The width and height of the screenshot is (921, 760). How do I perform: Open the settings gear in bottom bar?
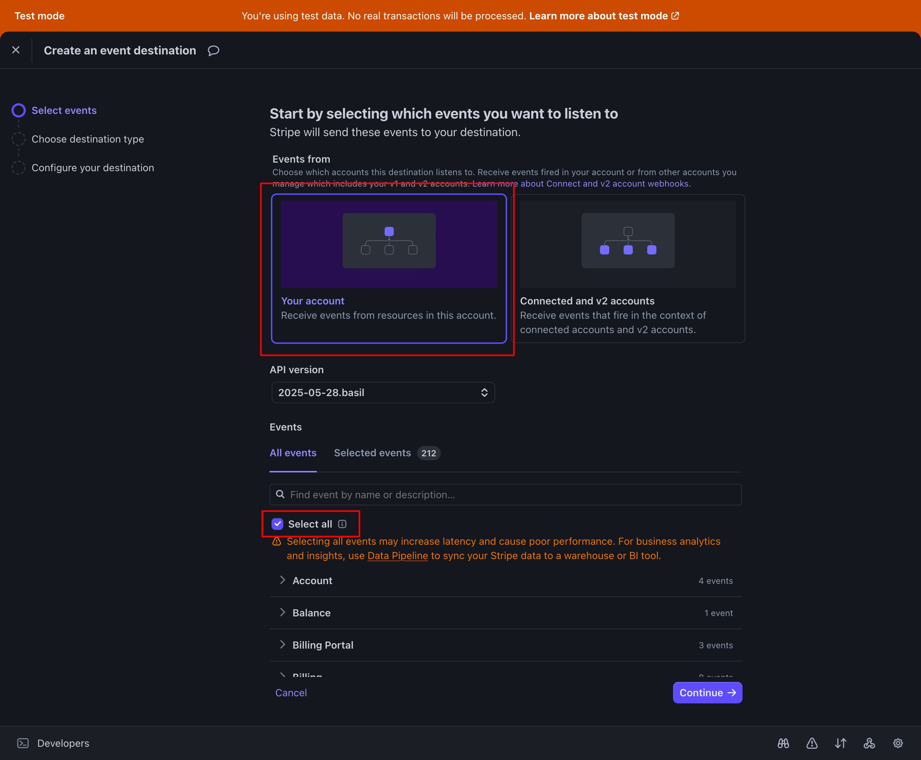pyautogui.click(x=898, y=743)
